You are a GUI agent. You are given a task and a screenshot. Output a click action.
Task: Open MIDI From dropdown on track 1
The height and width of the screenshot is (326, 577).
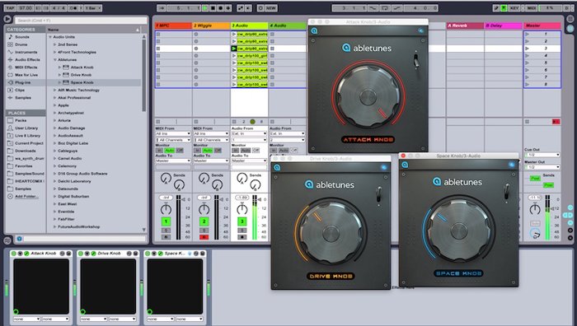click(173, 134)
